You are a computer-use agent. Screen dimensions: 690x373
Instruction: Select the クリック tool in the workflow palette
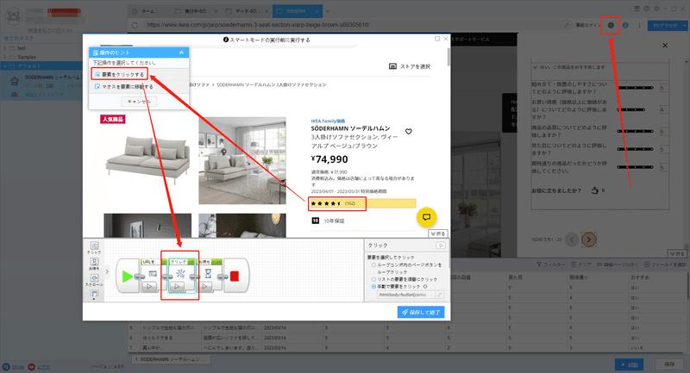[x=94, y=248]
